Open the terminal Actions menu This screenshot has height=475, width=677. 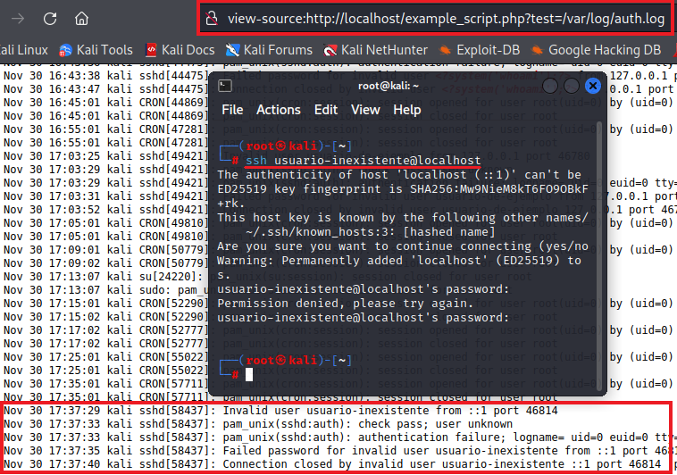pyautogui.click(x=279, y=110)
